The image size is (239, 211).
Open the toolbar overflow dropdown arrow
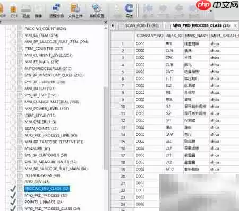[211, 11]
